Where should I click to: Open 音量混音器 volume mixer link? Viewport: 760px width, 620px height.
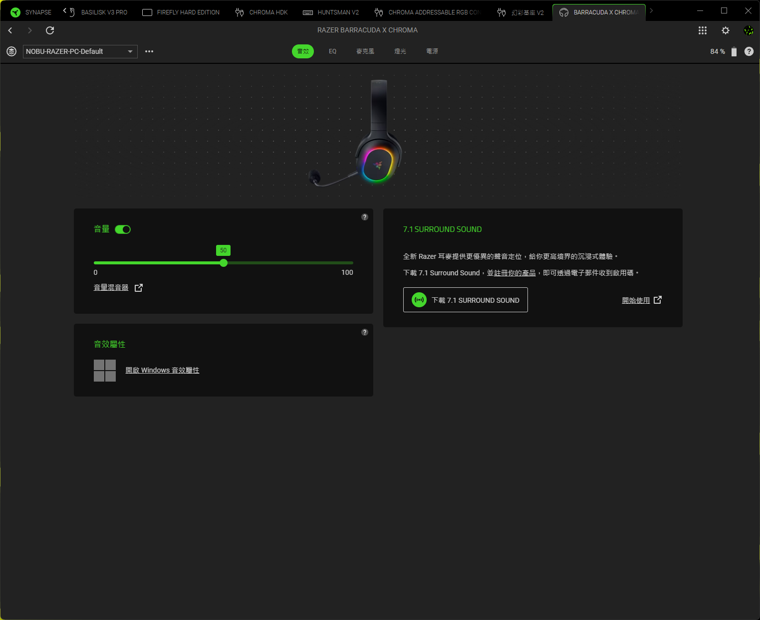pyautogui.click(x=111, y=287)
